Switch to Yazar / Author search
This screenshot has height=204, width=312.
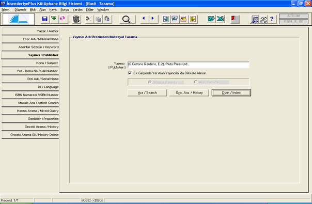tap(30, 32)
